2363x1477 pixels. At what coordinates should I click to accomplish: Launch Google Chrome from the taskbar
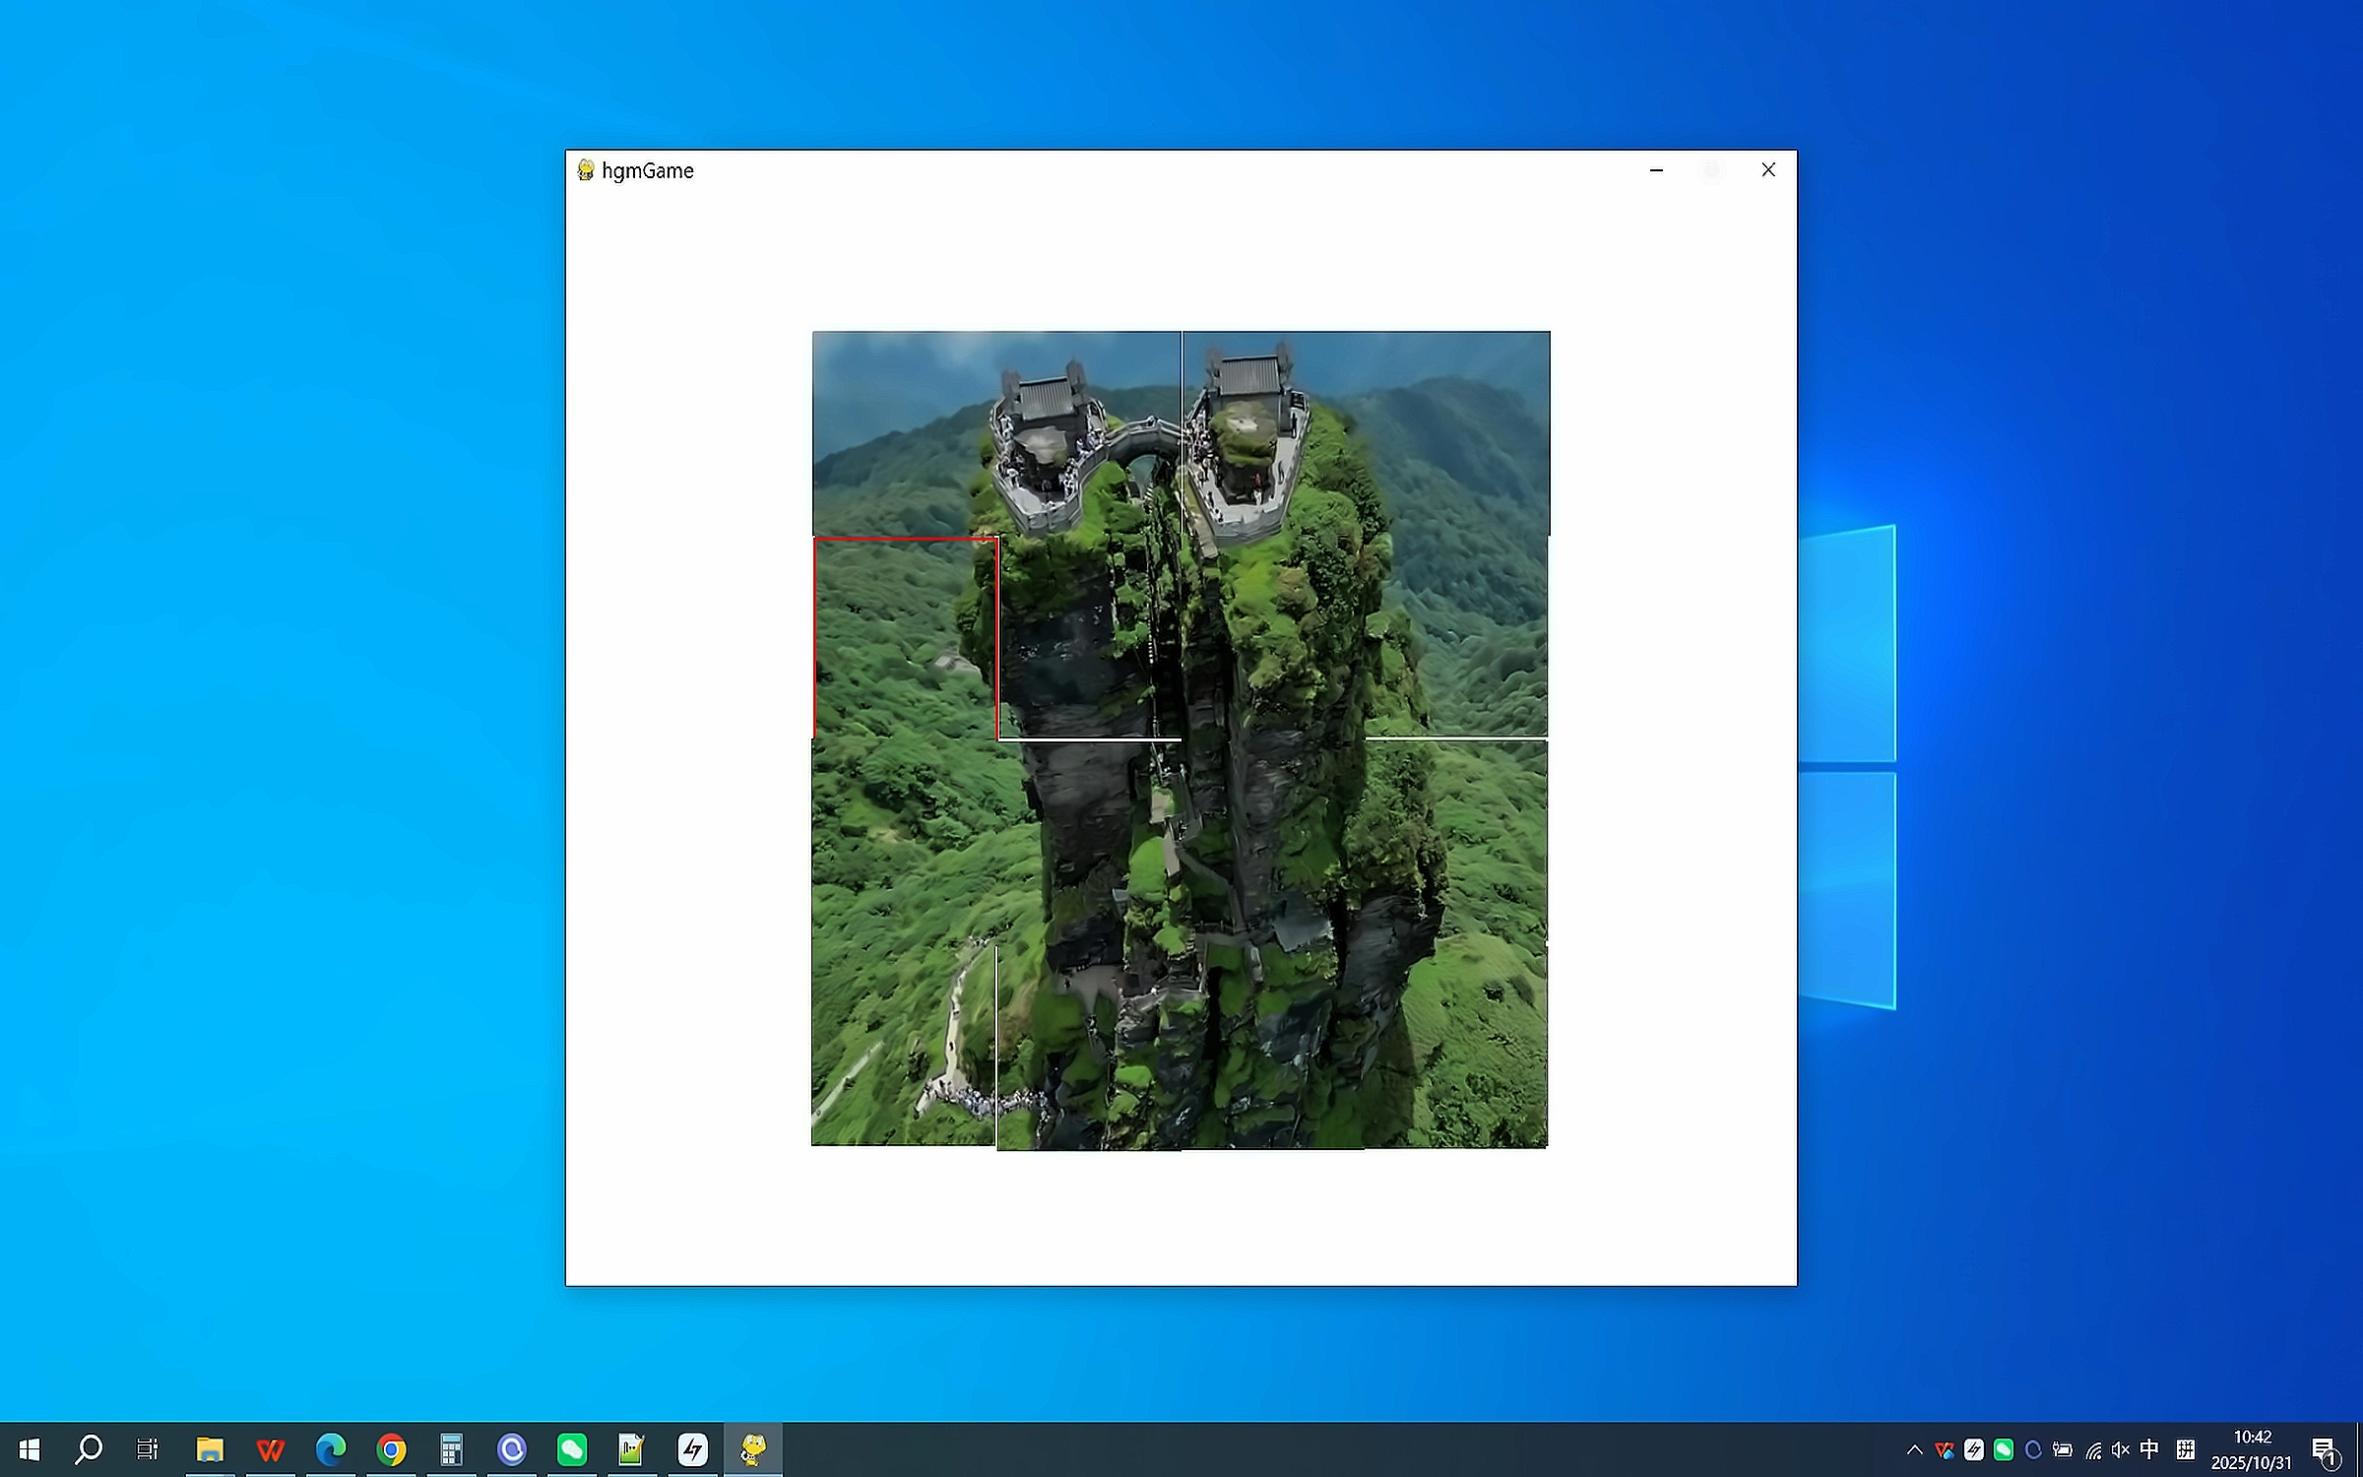click(392, 1449)
